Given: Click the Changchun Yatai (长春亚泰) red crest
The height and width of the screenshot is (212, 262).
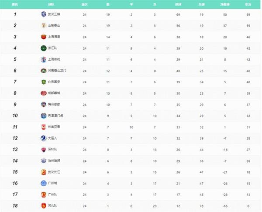Looking at the screenshot, I should tap(44, 127).
